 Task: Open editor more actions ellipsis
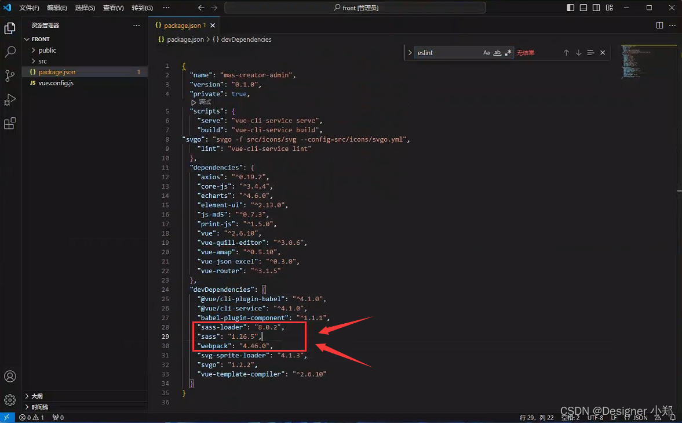tap(672, 26)
